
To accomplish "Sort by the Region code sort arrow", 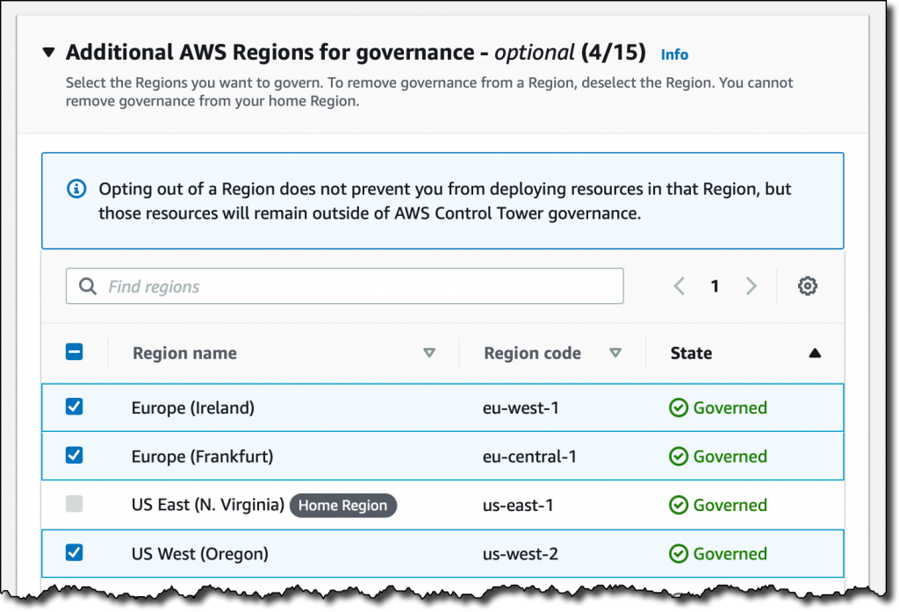I will pyautogui.click(x=615, y=353).
